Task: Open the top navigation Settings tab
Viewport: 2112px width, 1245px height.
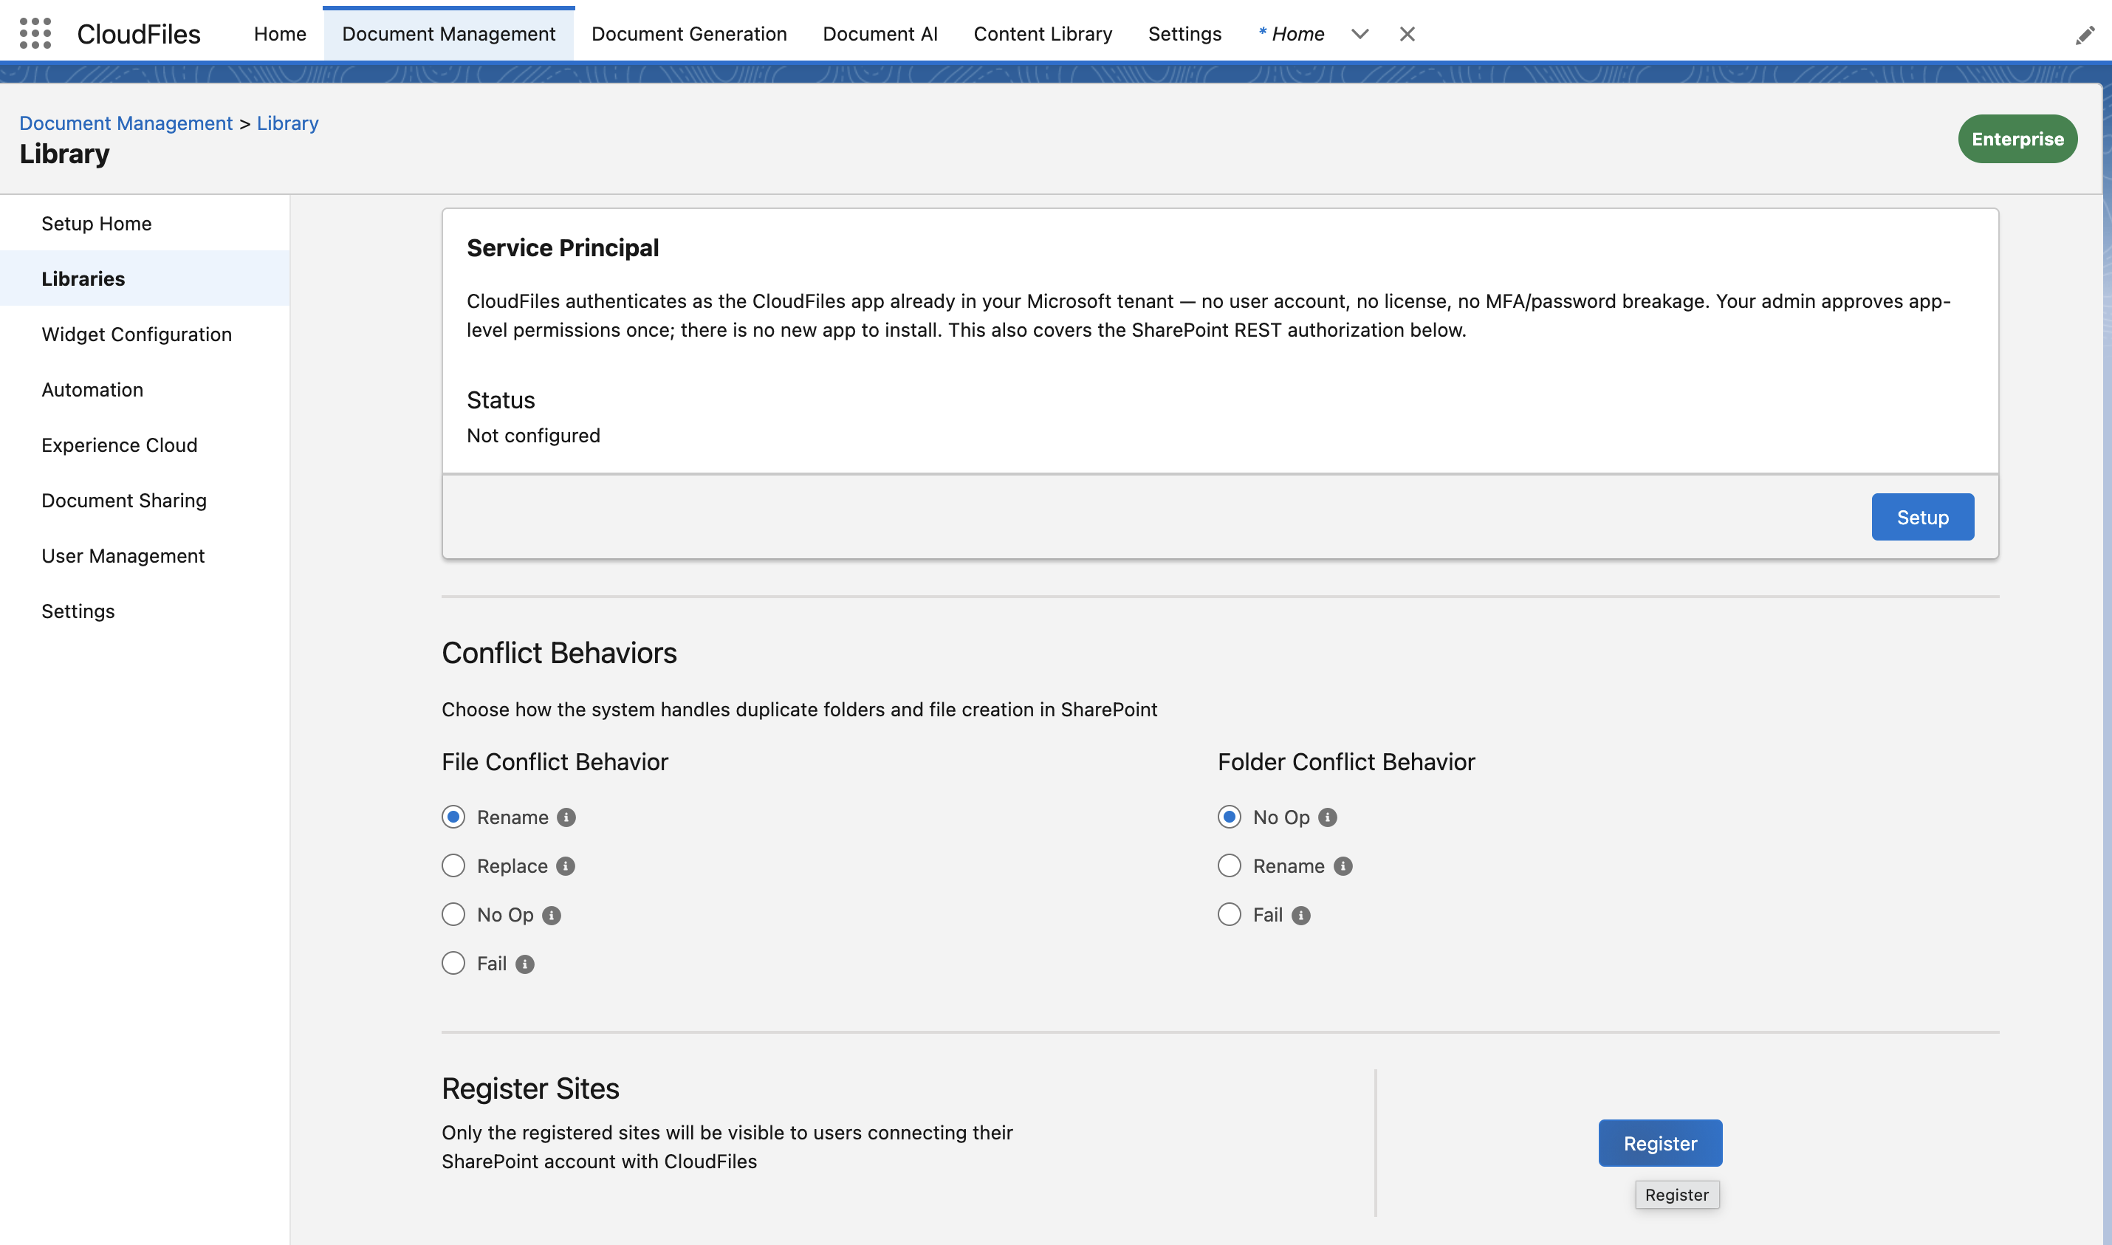Action: point(1184,33)
